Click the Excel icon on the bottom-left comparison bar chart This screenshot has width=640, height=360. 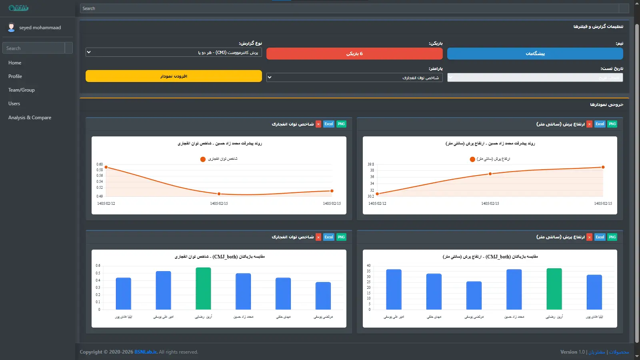point(329,237)
